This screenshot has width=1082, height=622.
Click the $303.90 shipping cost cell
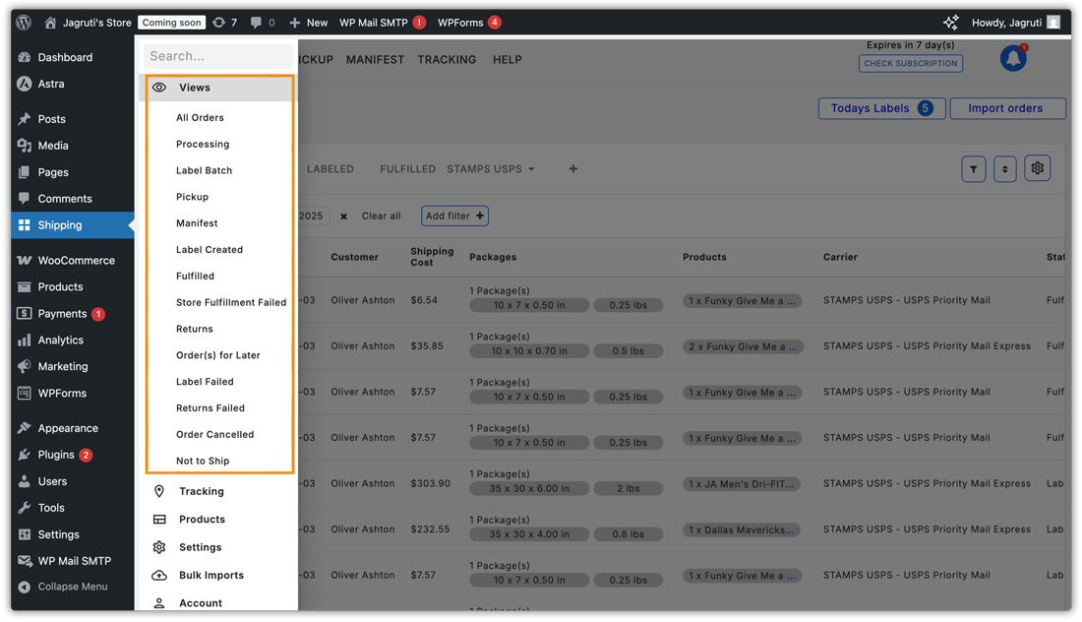click(x=431, y=483)
